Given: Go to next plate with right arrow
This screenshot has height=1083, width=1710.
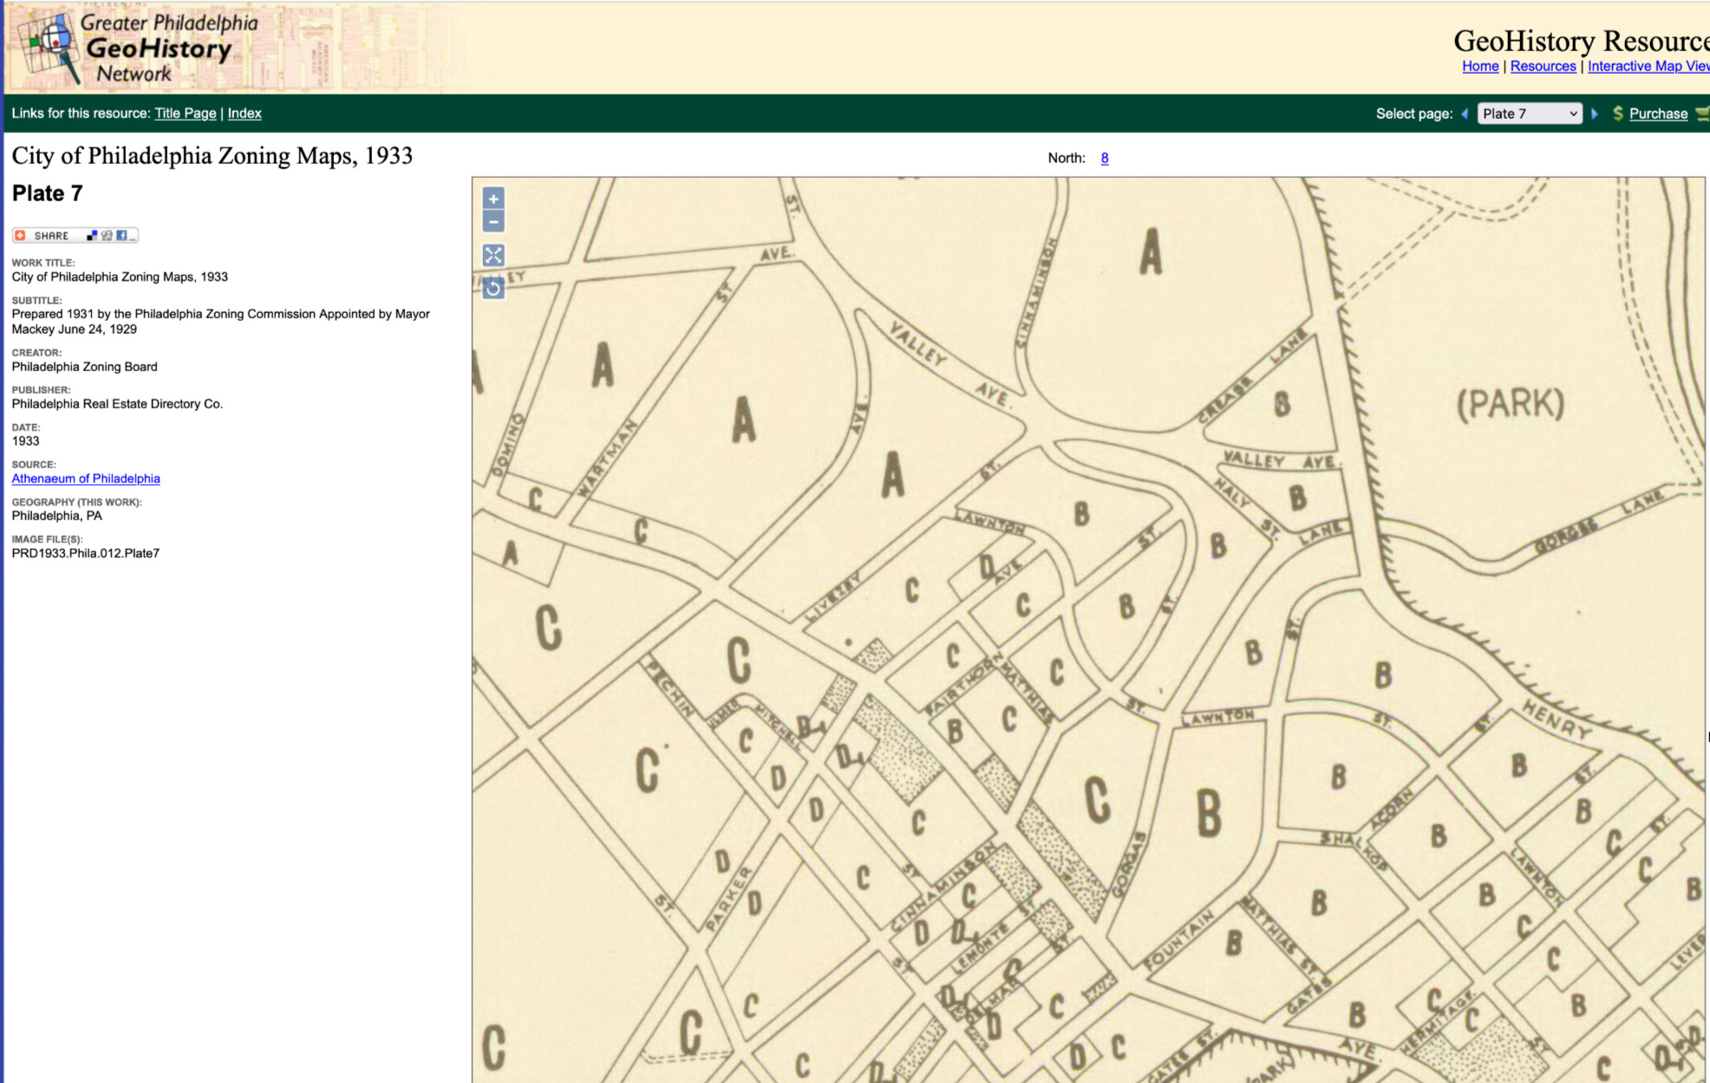Looking at the screenshot, I should tap(1595, 114).
